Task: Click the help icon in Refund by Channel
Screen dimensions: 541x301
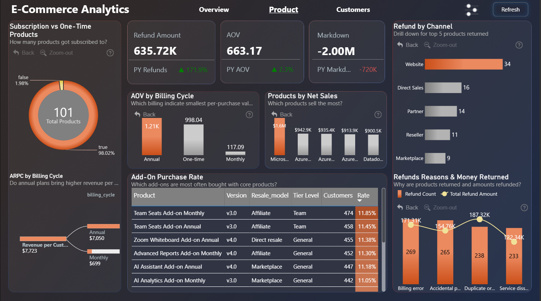Action: pos(519,45)
